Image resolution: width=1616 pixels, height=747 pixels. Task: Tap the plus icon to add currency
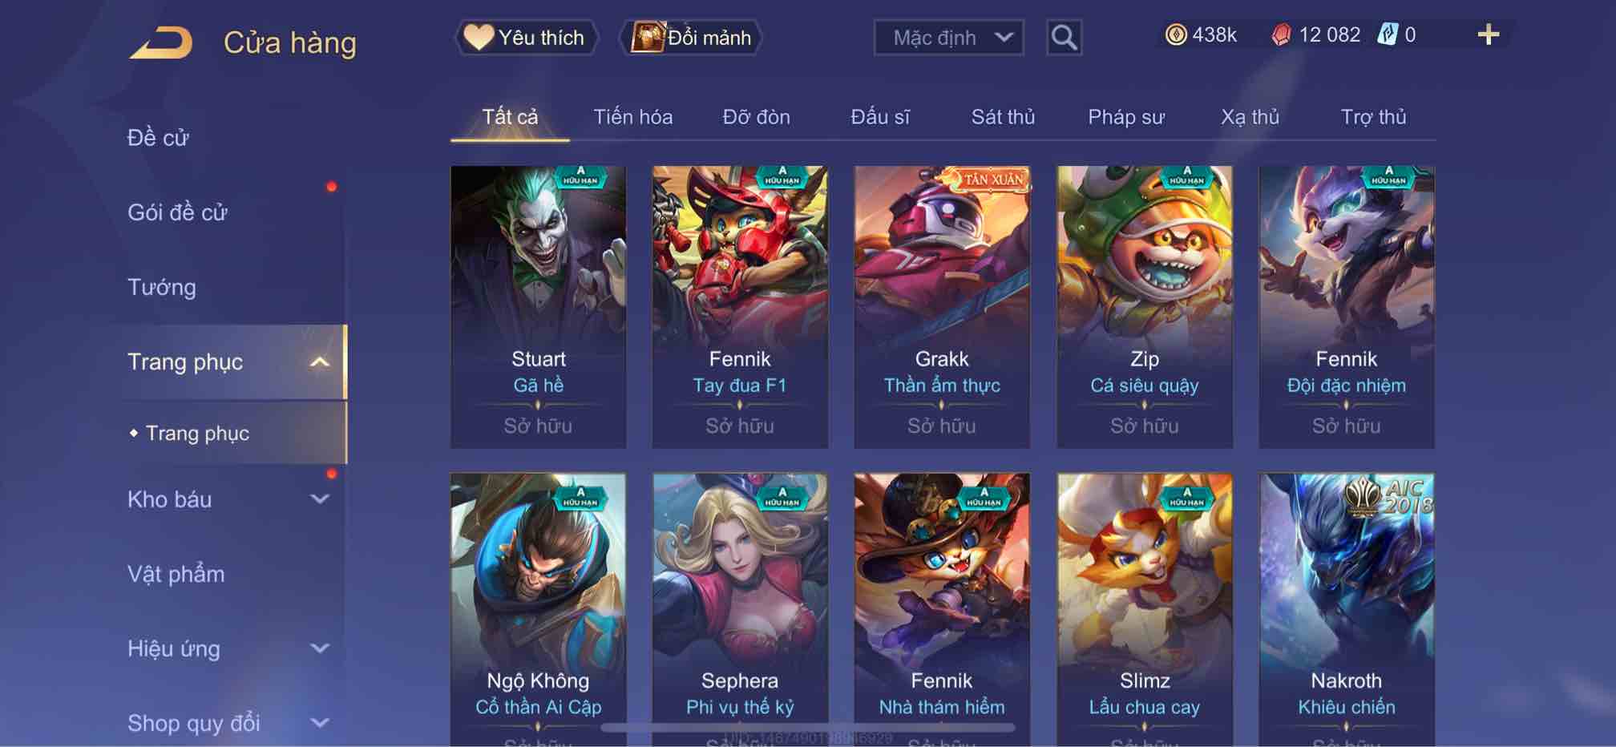(1488, 34)
